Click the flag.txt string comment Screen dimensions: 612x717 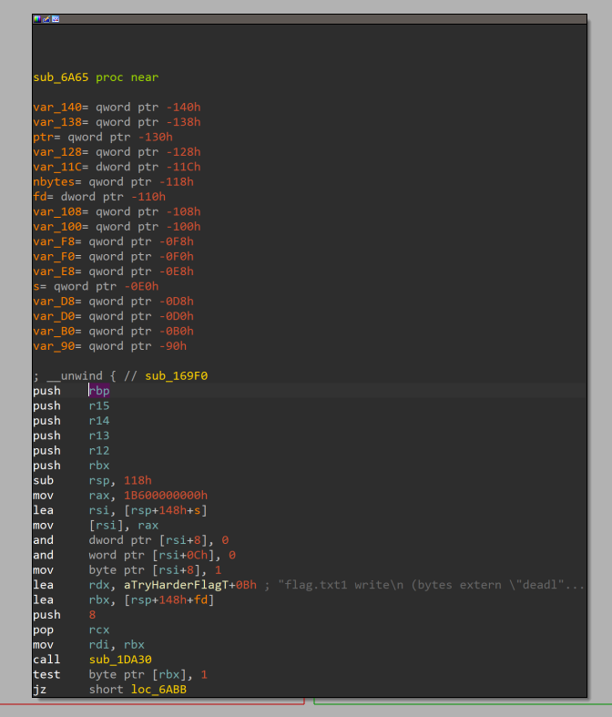coord(432,585)
